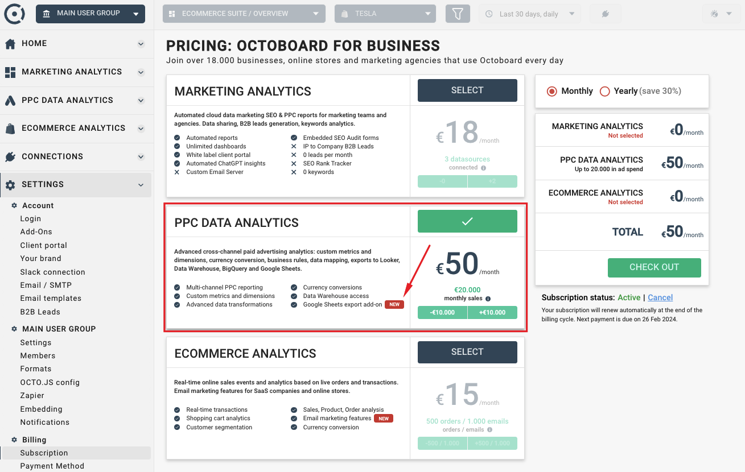Decrease Ecommerce plan by -500 / 1.000

coord(443,444)
